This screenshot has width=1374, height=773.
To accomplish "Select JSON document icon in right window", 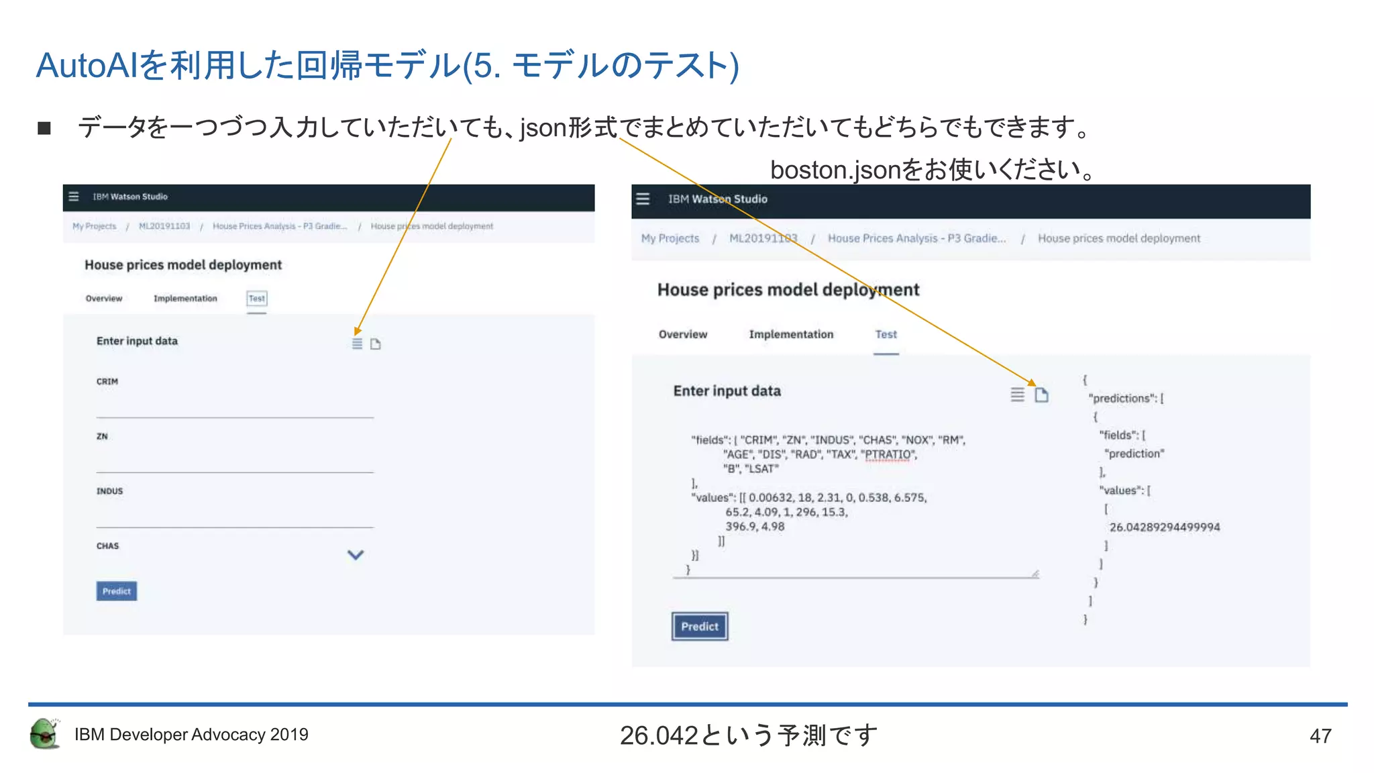I will [x=1041, y=395].
